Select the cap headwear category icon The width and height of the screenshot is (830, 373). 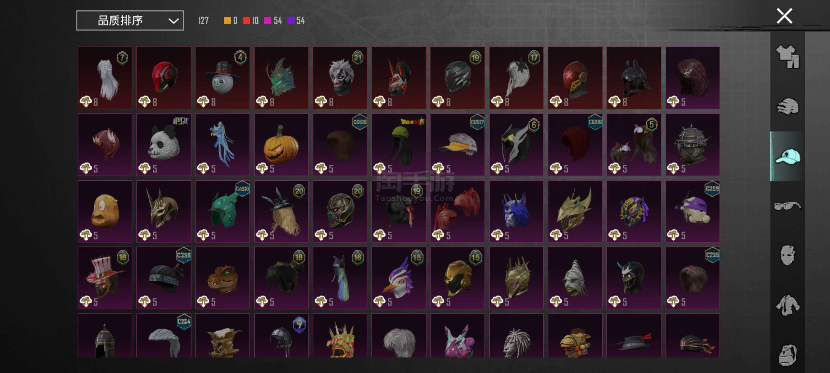[787, 157]
